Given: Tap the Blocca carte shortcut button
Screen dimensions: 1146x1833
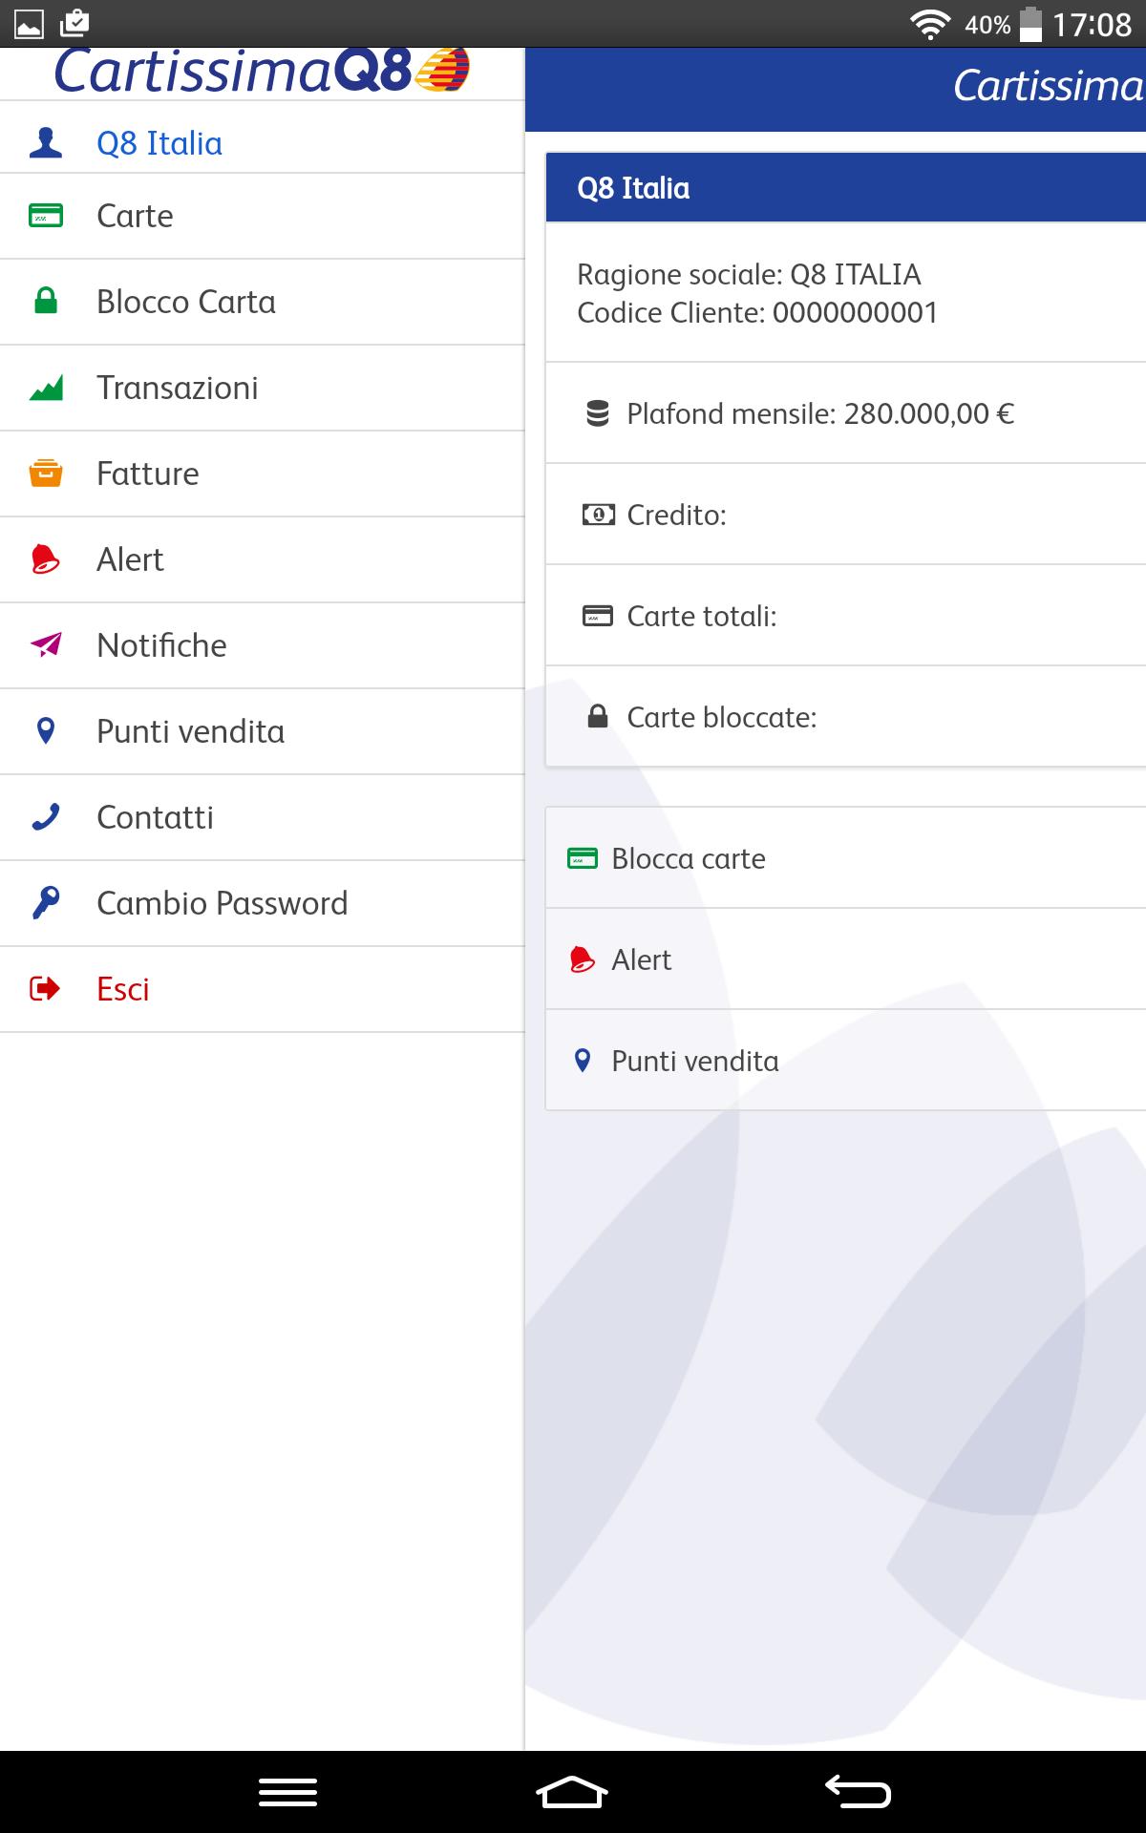Looking at the screenshot, I should pos(845,858).
